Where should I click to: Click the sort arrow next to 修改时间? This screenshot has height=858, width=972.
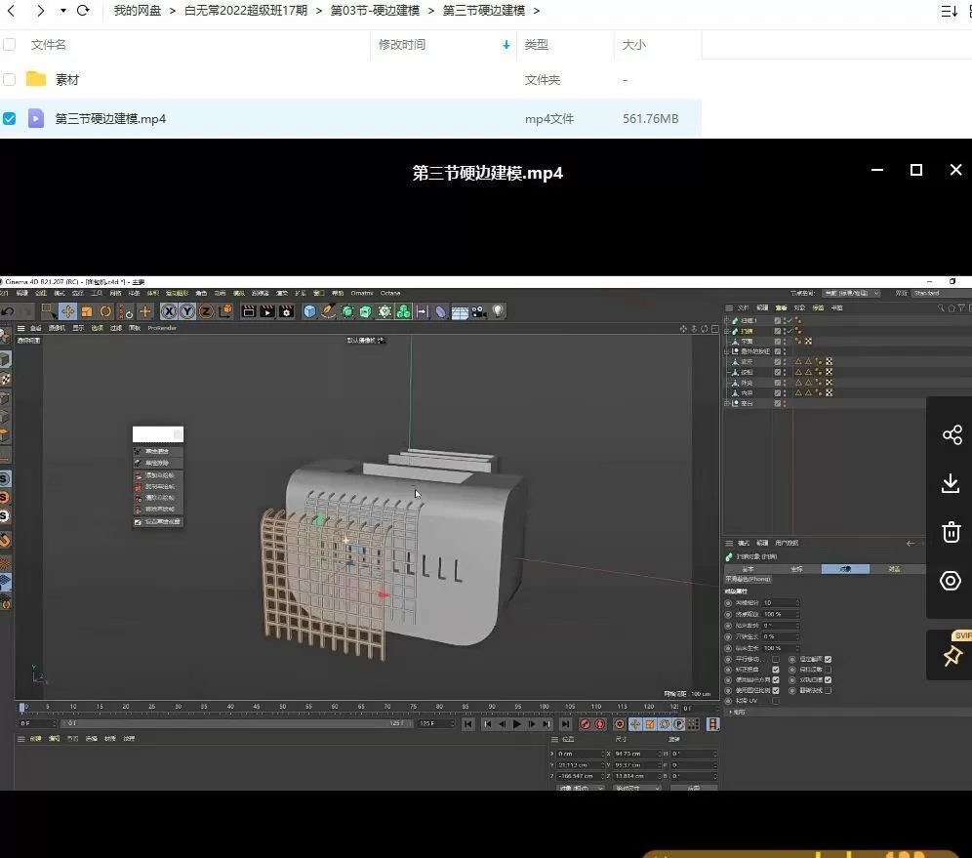click(x=506, y=44)
